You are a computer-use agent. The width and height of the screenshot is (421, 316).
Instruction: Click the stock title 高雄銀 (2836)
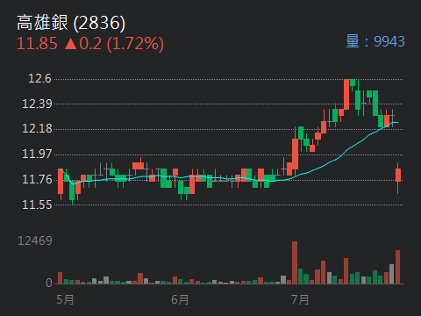[x=71, y=23]
